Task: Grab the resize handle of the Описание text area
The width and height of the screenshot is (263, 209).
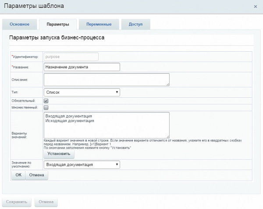Action: coord(167,84)
